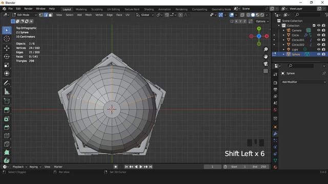
Task: Expand the Playback popover
Action: pos(19,167)
